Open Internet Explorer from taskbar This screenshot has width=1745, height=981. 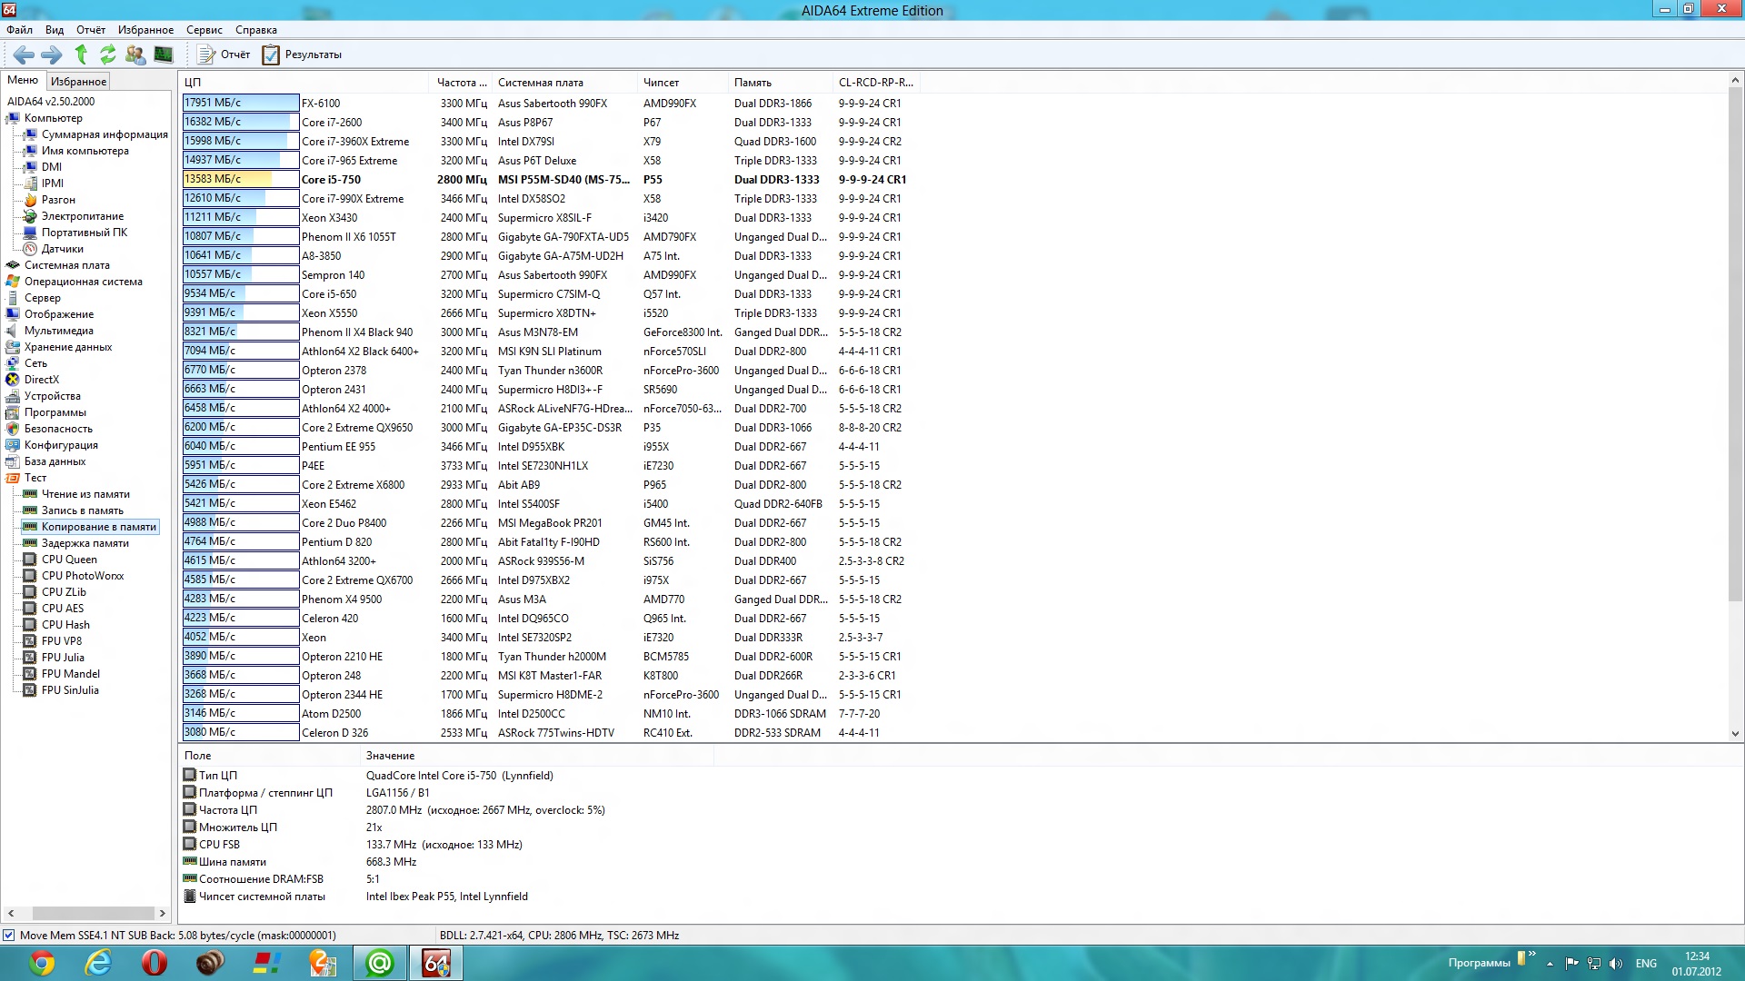(x=97, y=963)
